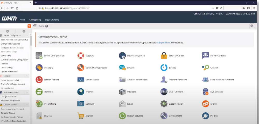
Task: Open the Software icon
Action: tap(81, 104)
